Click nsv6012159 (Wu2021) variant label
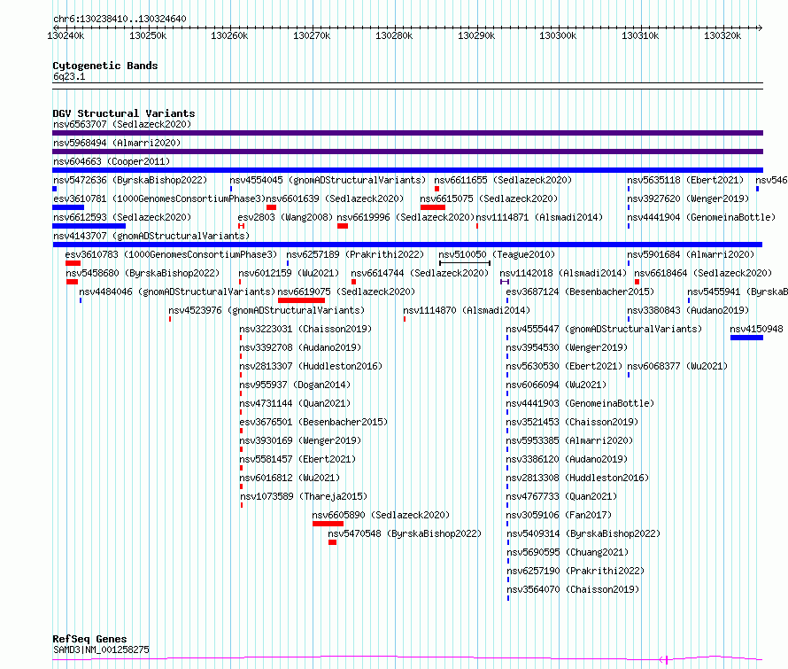The image size is (788, 669). point(289,273)
